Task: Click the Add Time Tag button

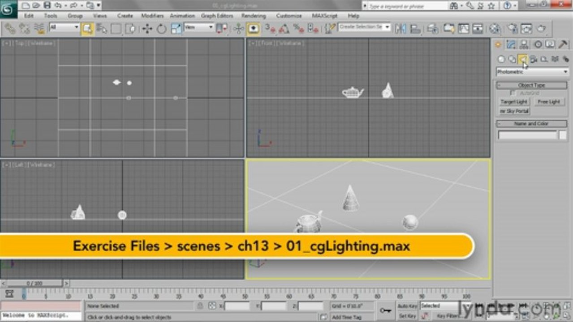Action: tap(347, 317)
